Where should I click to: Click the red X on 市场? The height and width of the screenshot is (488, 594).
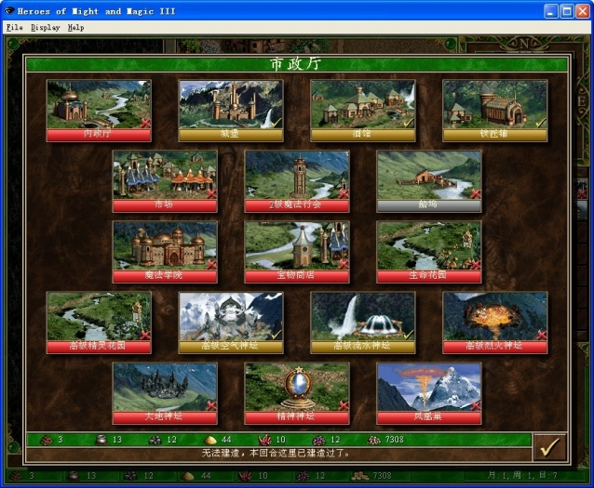(211, 193)
